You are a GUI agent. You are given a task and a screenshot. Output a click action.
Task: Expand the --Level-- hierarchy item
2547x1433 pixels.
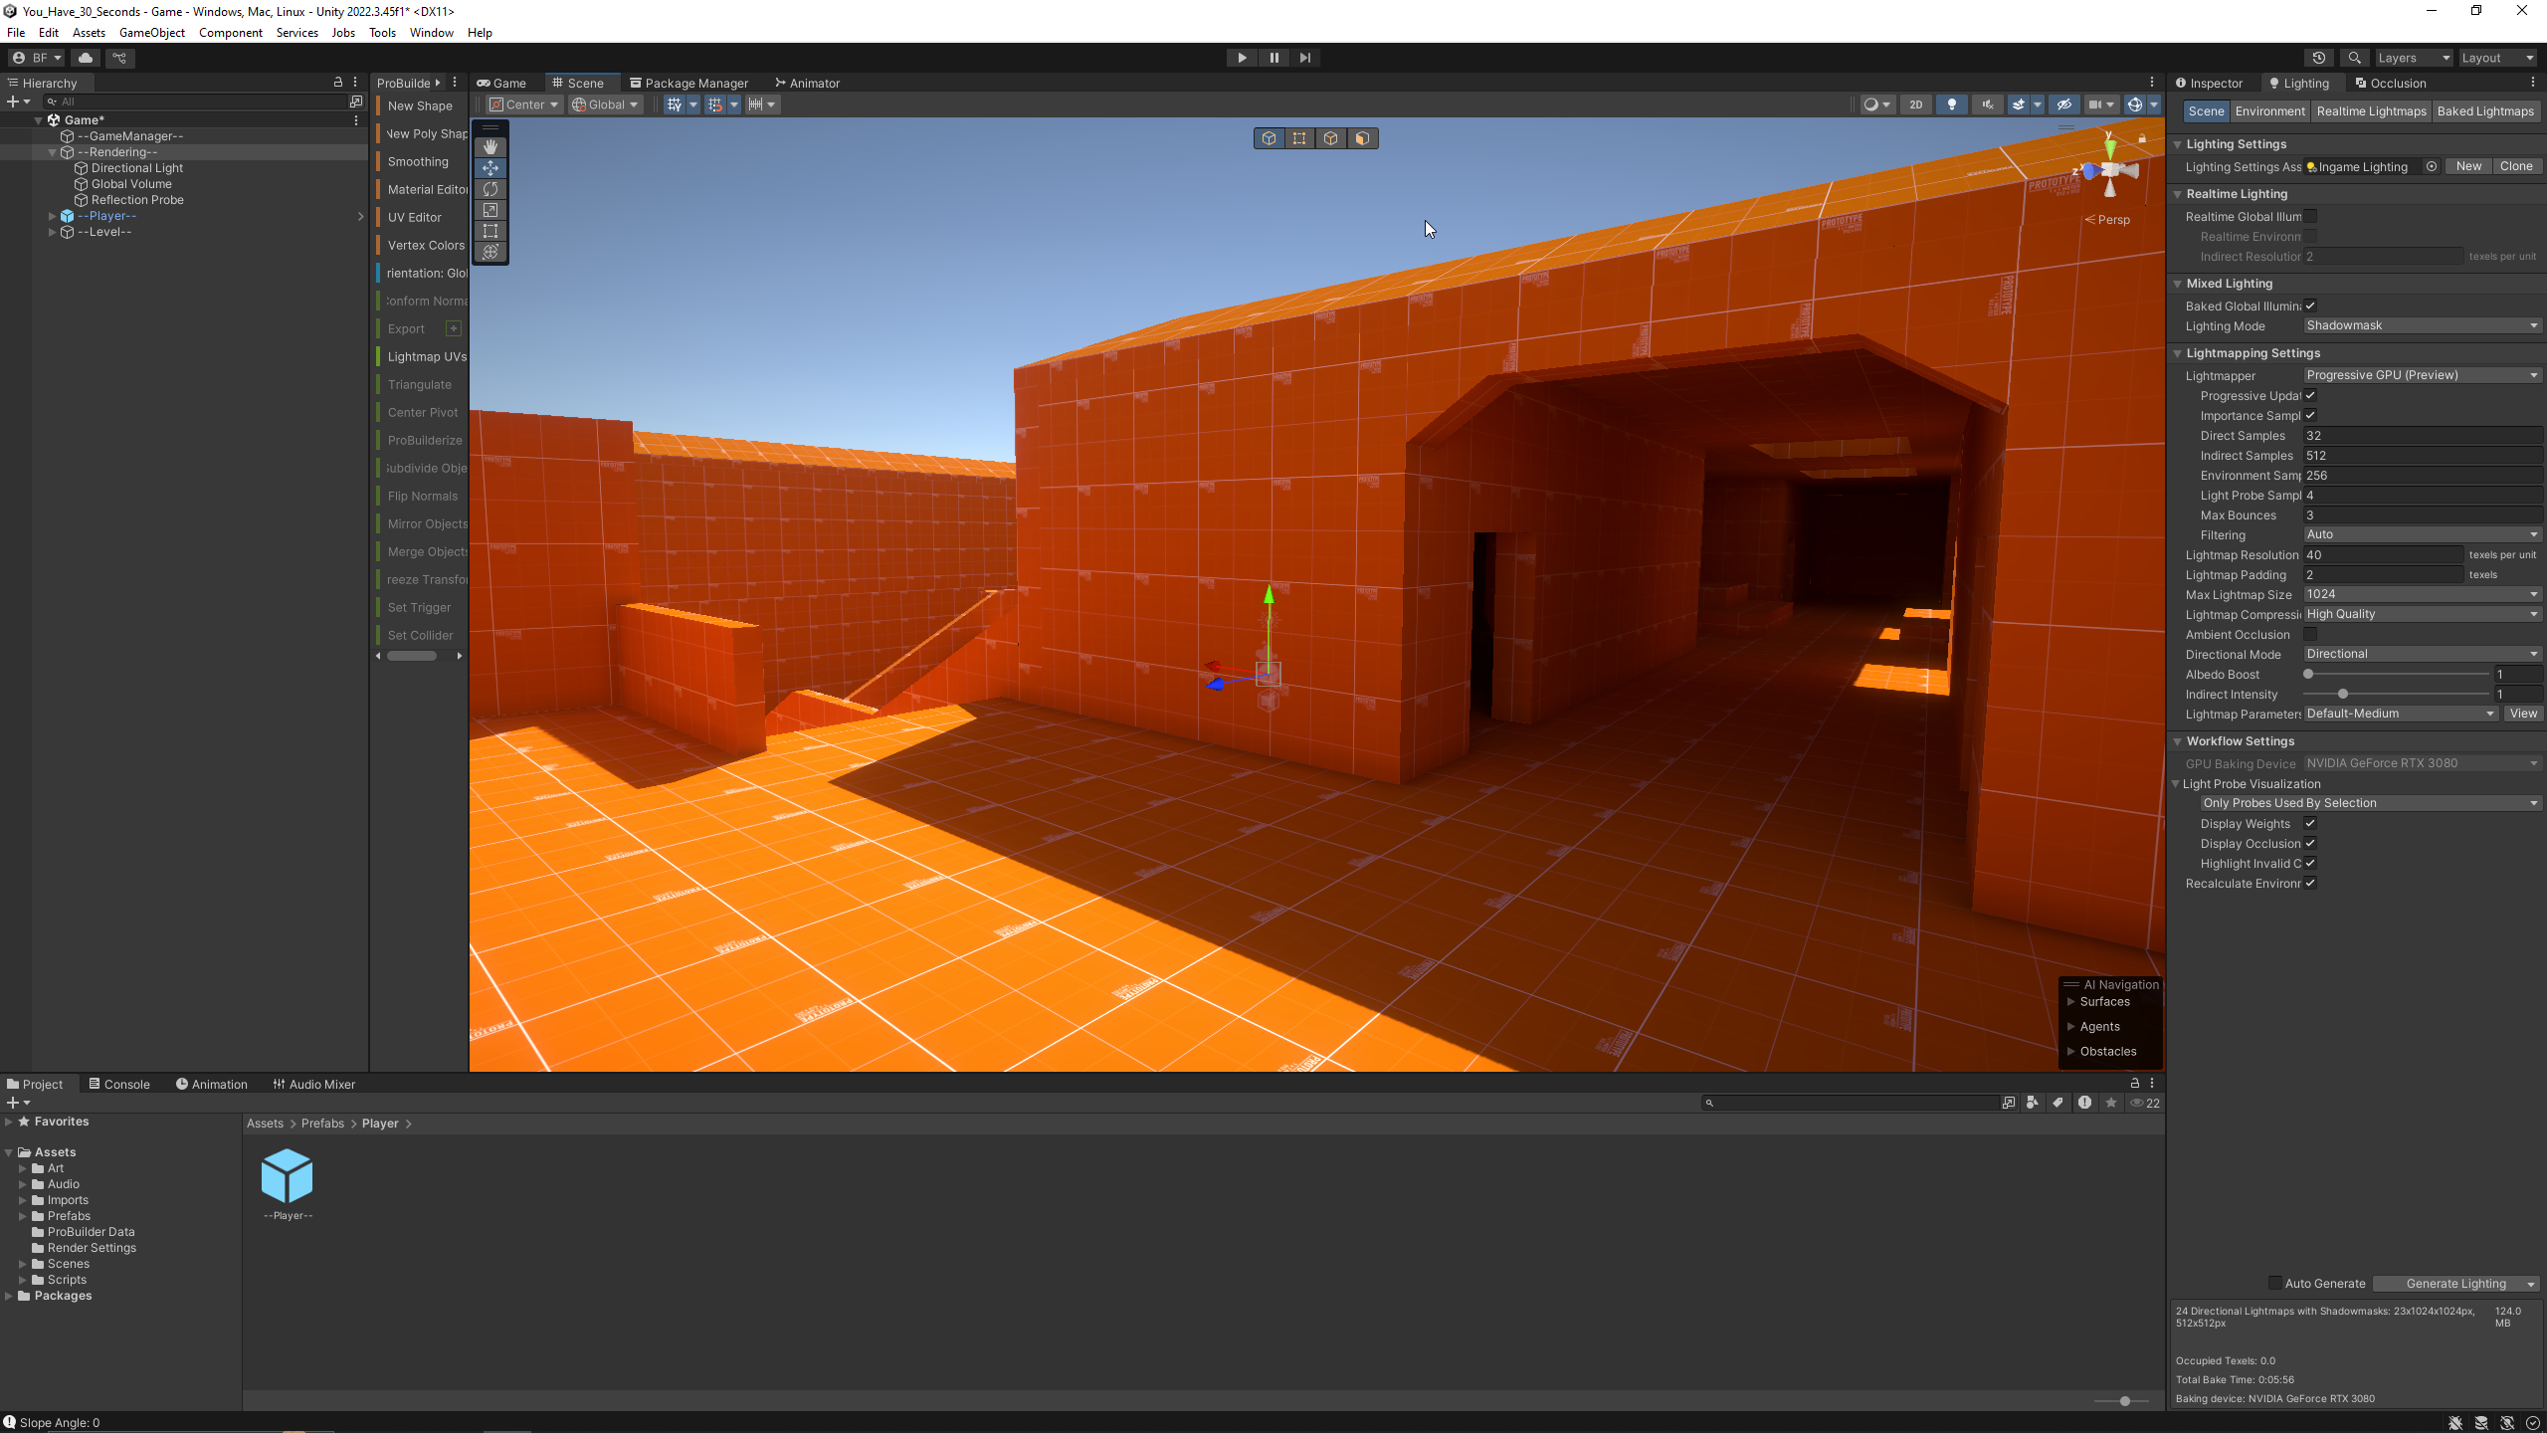[x=52, y=232]
